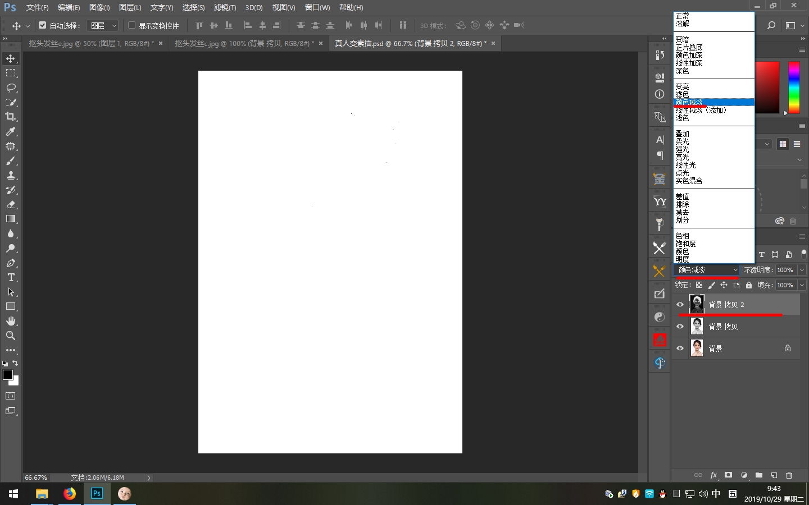Viewport: 809px width, 505px height.
Task: Choose 柔光 blend mode
Action: coord(682,141)
